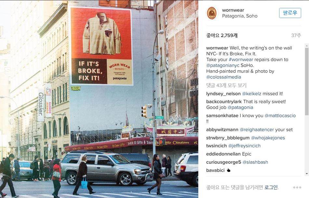
Task: Click the three-dot more options icon
Action: 297,187
